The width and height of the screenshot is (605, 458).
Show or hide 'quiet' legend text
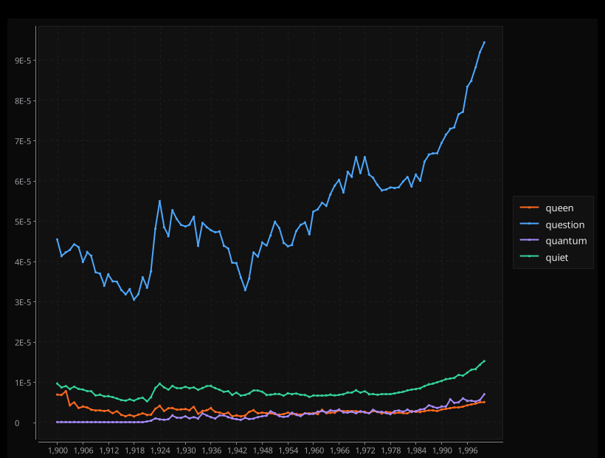[557, 258]
